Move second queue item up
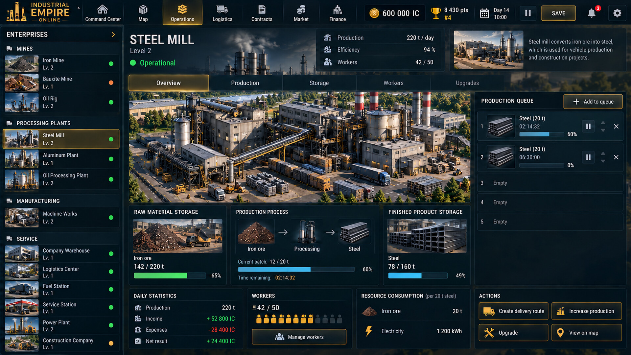 click(603, 153)
